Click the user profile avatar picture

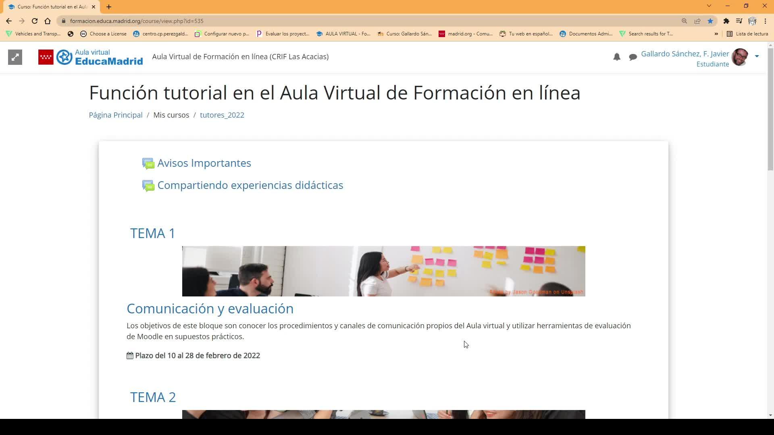pos(740,57)
